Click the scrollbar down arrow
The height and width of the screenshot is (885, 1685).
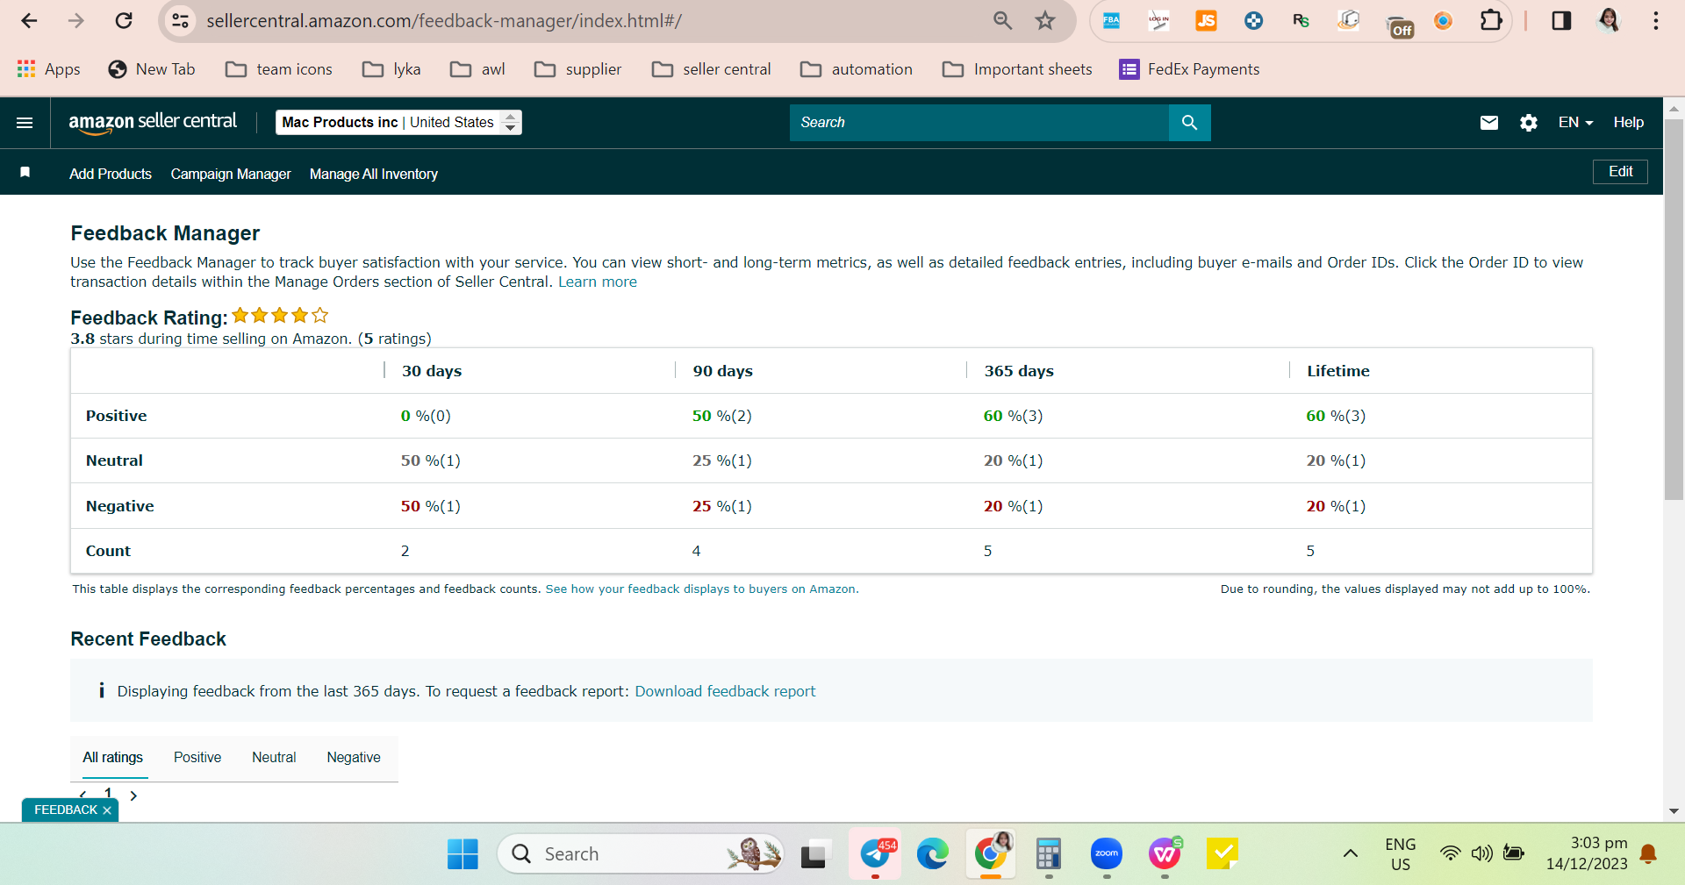pos(1674,811)
